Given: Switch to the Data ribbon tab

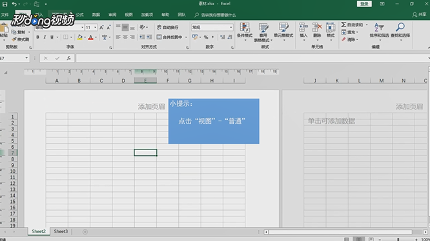Looking at the screenshot, I should (x=96, y=15).
